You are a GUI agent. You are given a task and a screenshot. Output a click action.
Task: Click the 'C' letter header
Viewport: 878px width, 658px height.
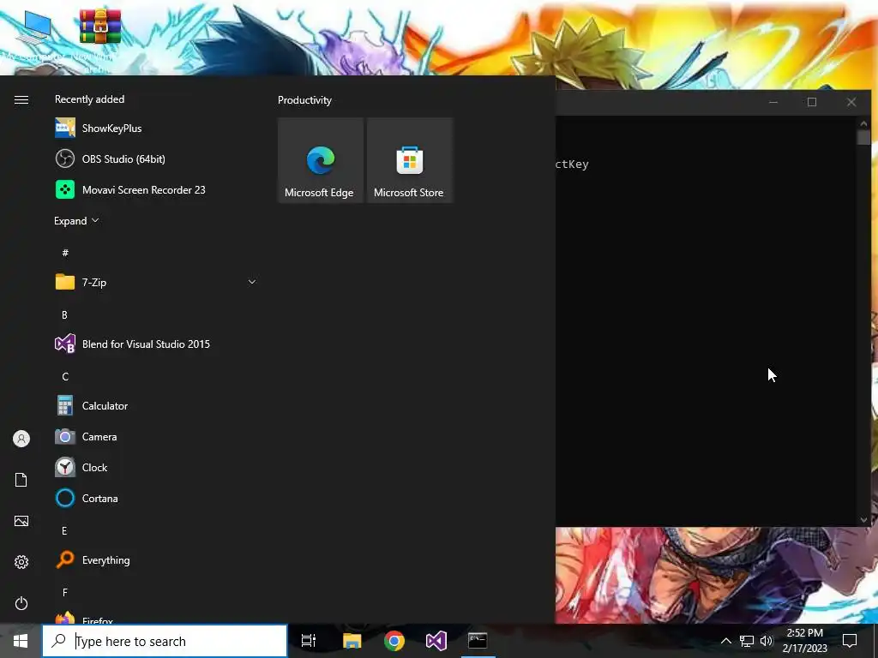click(x=65, y=377)
